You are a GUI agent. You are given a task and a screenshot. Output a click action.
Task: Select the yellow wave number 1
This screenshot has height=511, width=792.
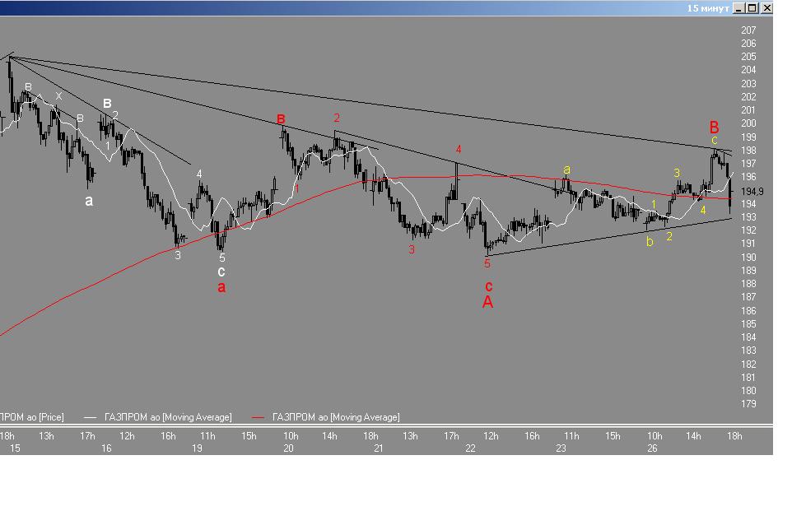(654, 205)
